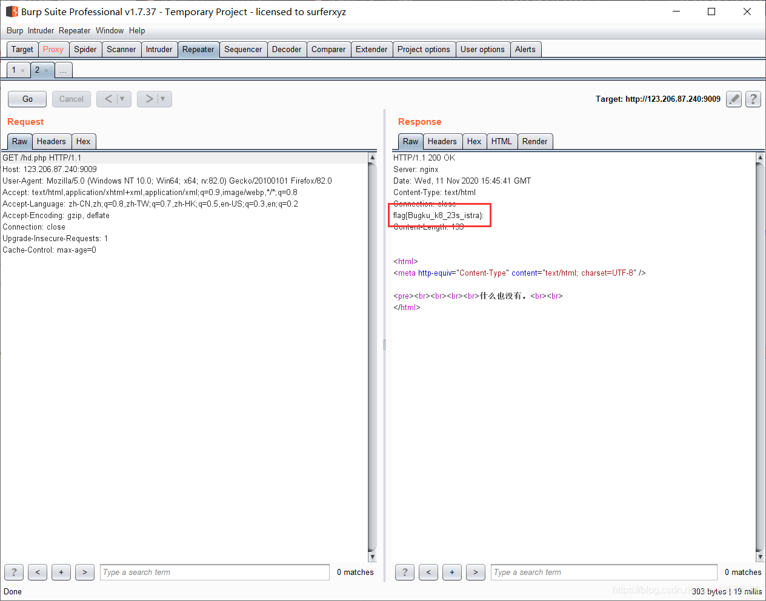Show response Headers view
The height and width of the screenshot is (601, 766).
pyautogui.click(x=442, y=142)
